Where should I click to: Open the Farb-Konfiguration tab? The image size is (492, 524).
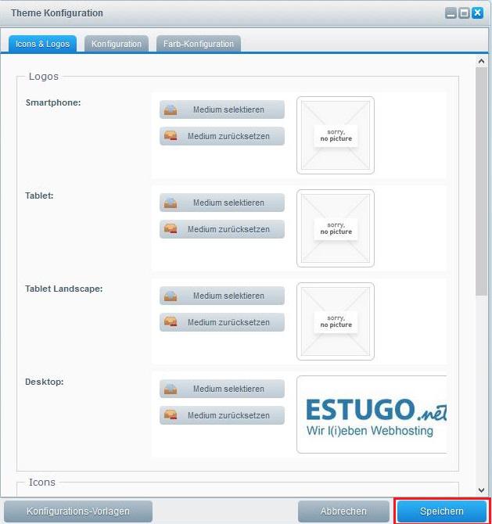[x=199, y=44]
